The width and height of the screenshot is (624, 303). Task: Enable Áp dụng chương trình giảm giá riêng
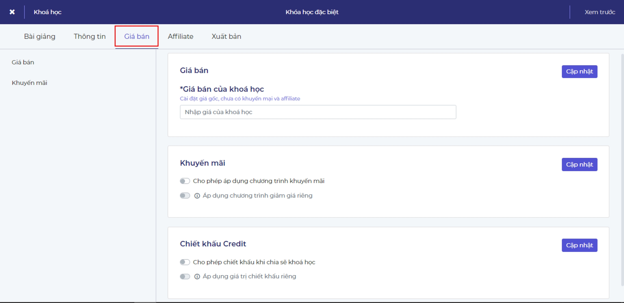(185, 196)
